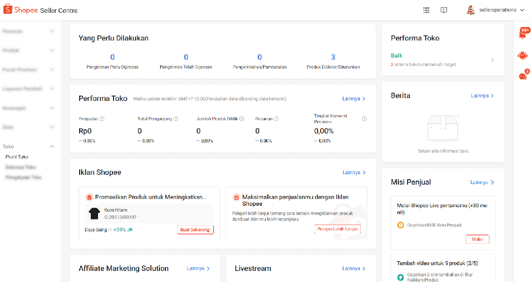The height and width of the screenshot is (282, 531).
Task: Click the Kaos Hitam product thumbnail
Action: point(94,213)
